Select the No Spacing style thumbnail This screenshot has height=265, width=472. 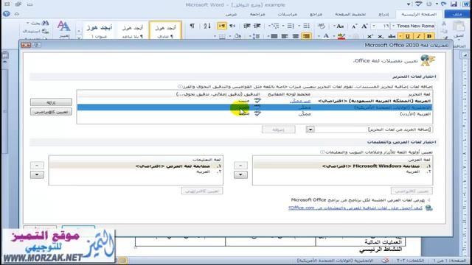132,31
